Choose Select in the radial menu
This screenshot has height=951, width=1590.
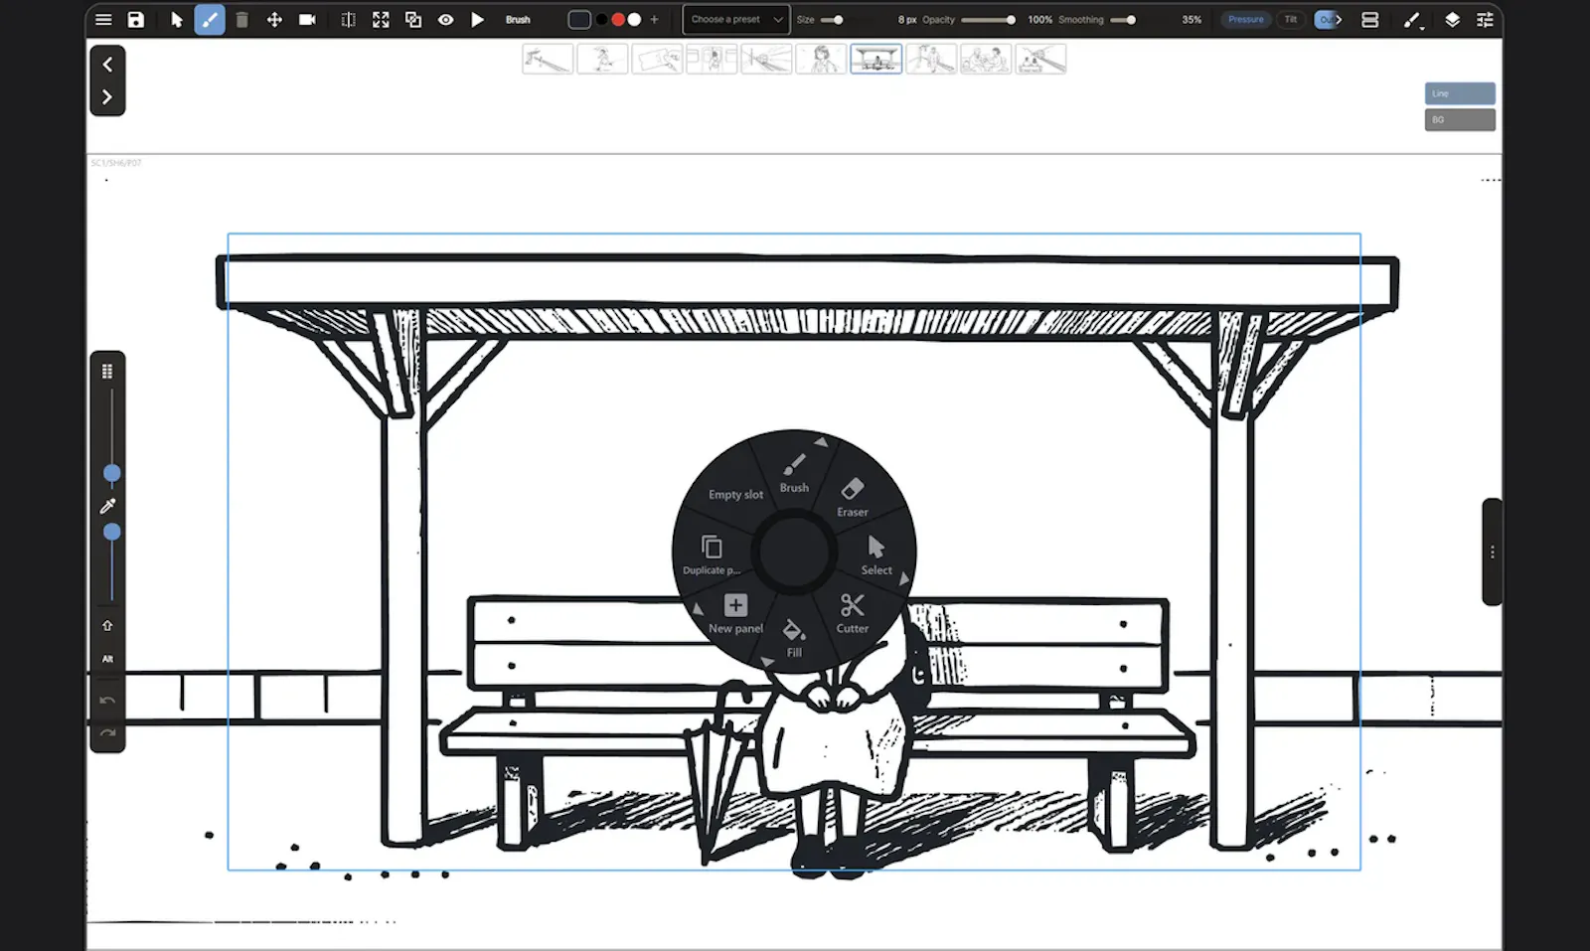pyautogui.click(x=876, y=556)
